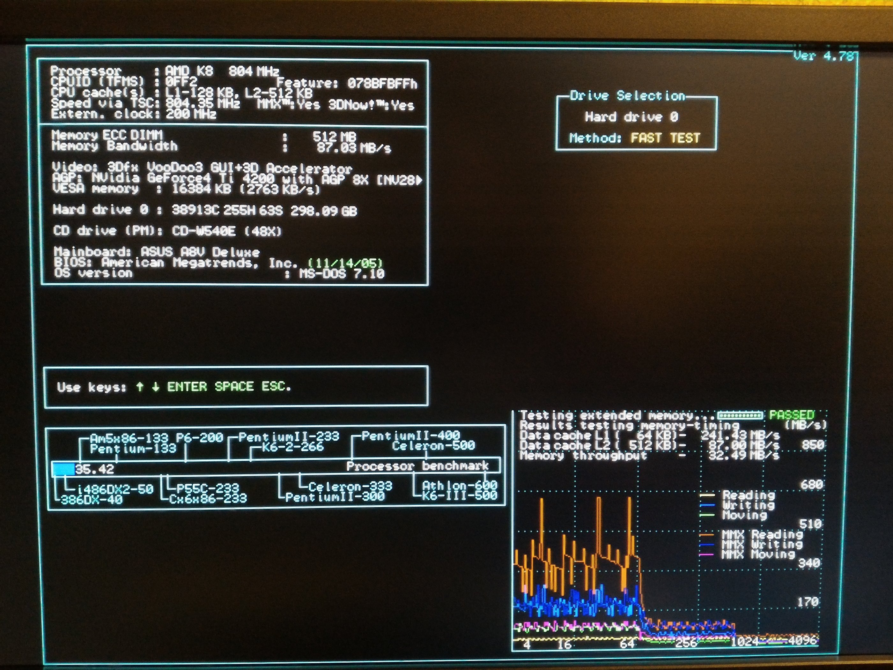Click the up arrow key hint
This screenshot has width=893, height=670.
pyautogui.click(x=140, y=386)
